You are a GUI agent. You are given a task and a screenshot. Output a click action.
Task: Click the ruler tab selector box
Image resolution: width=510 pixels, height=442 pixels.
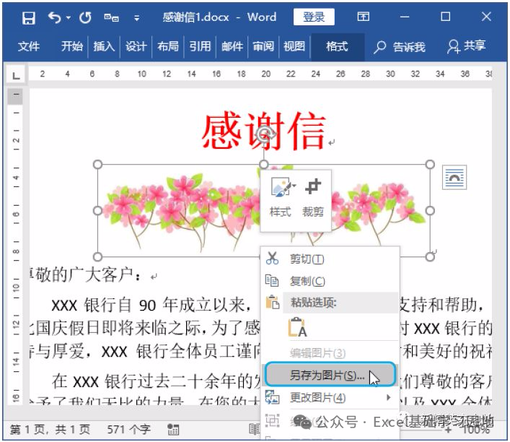pos(16,74)
